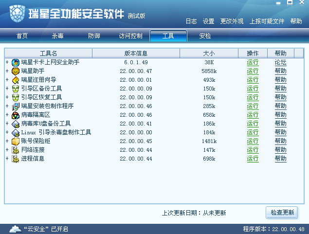Viewport: 309px width, 234px height.
Task: Expand the Linux 引导杀毒盘制作工具 row
Action: (7, 132)
